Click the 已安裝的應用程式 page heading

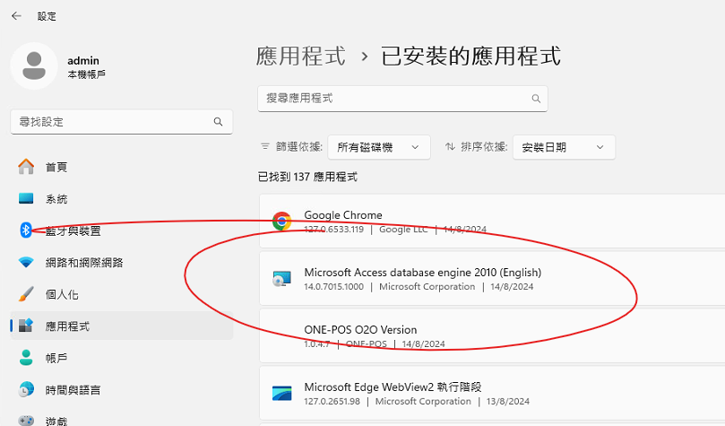(470, 56)
